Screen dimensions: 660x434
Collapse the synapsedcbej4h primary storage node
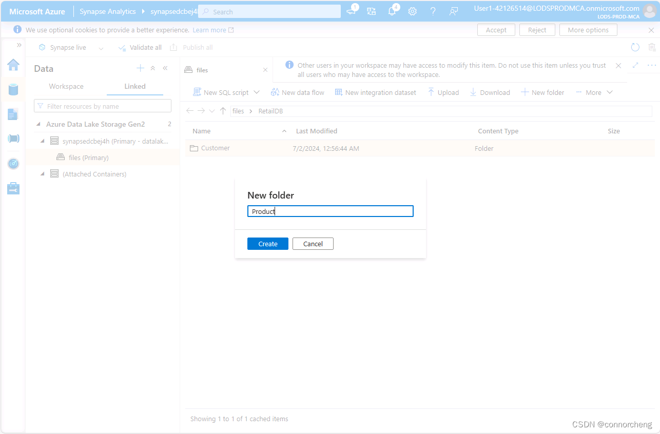(x=43, y=141)
